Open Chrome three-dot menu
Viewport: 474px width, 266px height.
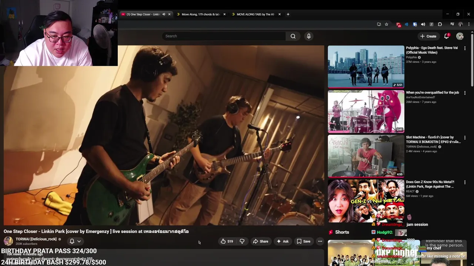coord(469,24)
